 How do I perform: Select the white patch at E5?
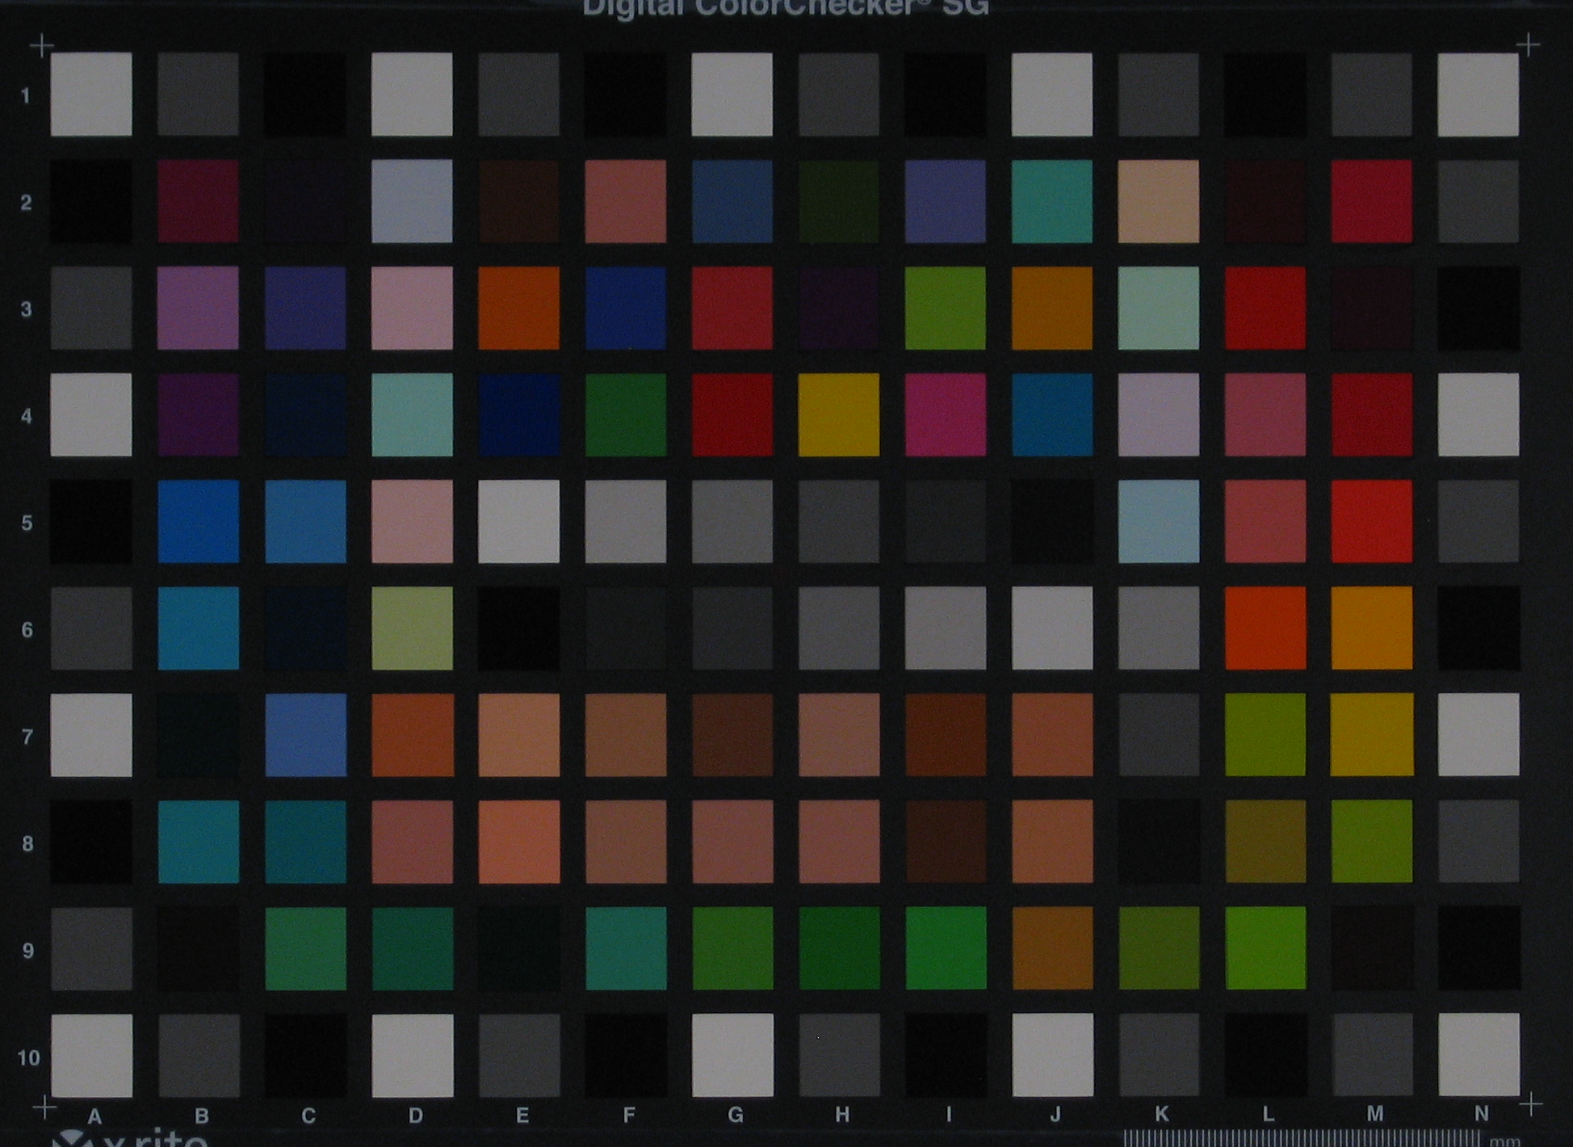(518, 521)
